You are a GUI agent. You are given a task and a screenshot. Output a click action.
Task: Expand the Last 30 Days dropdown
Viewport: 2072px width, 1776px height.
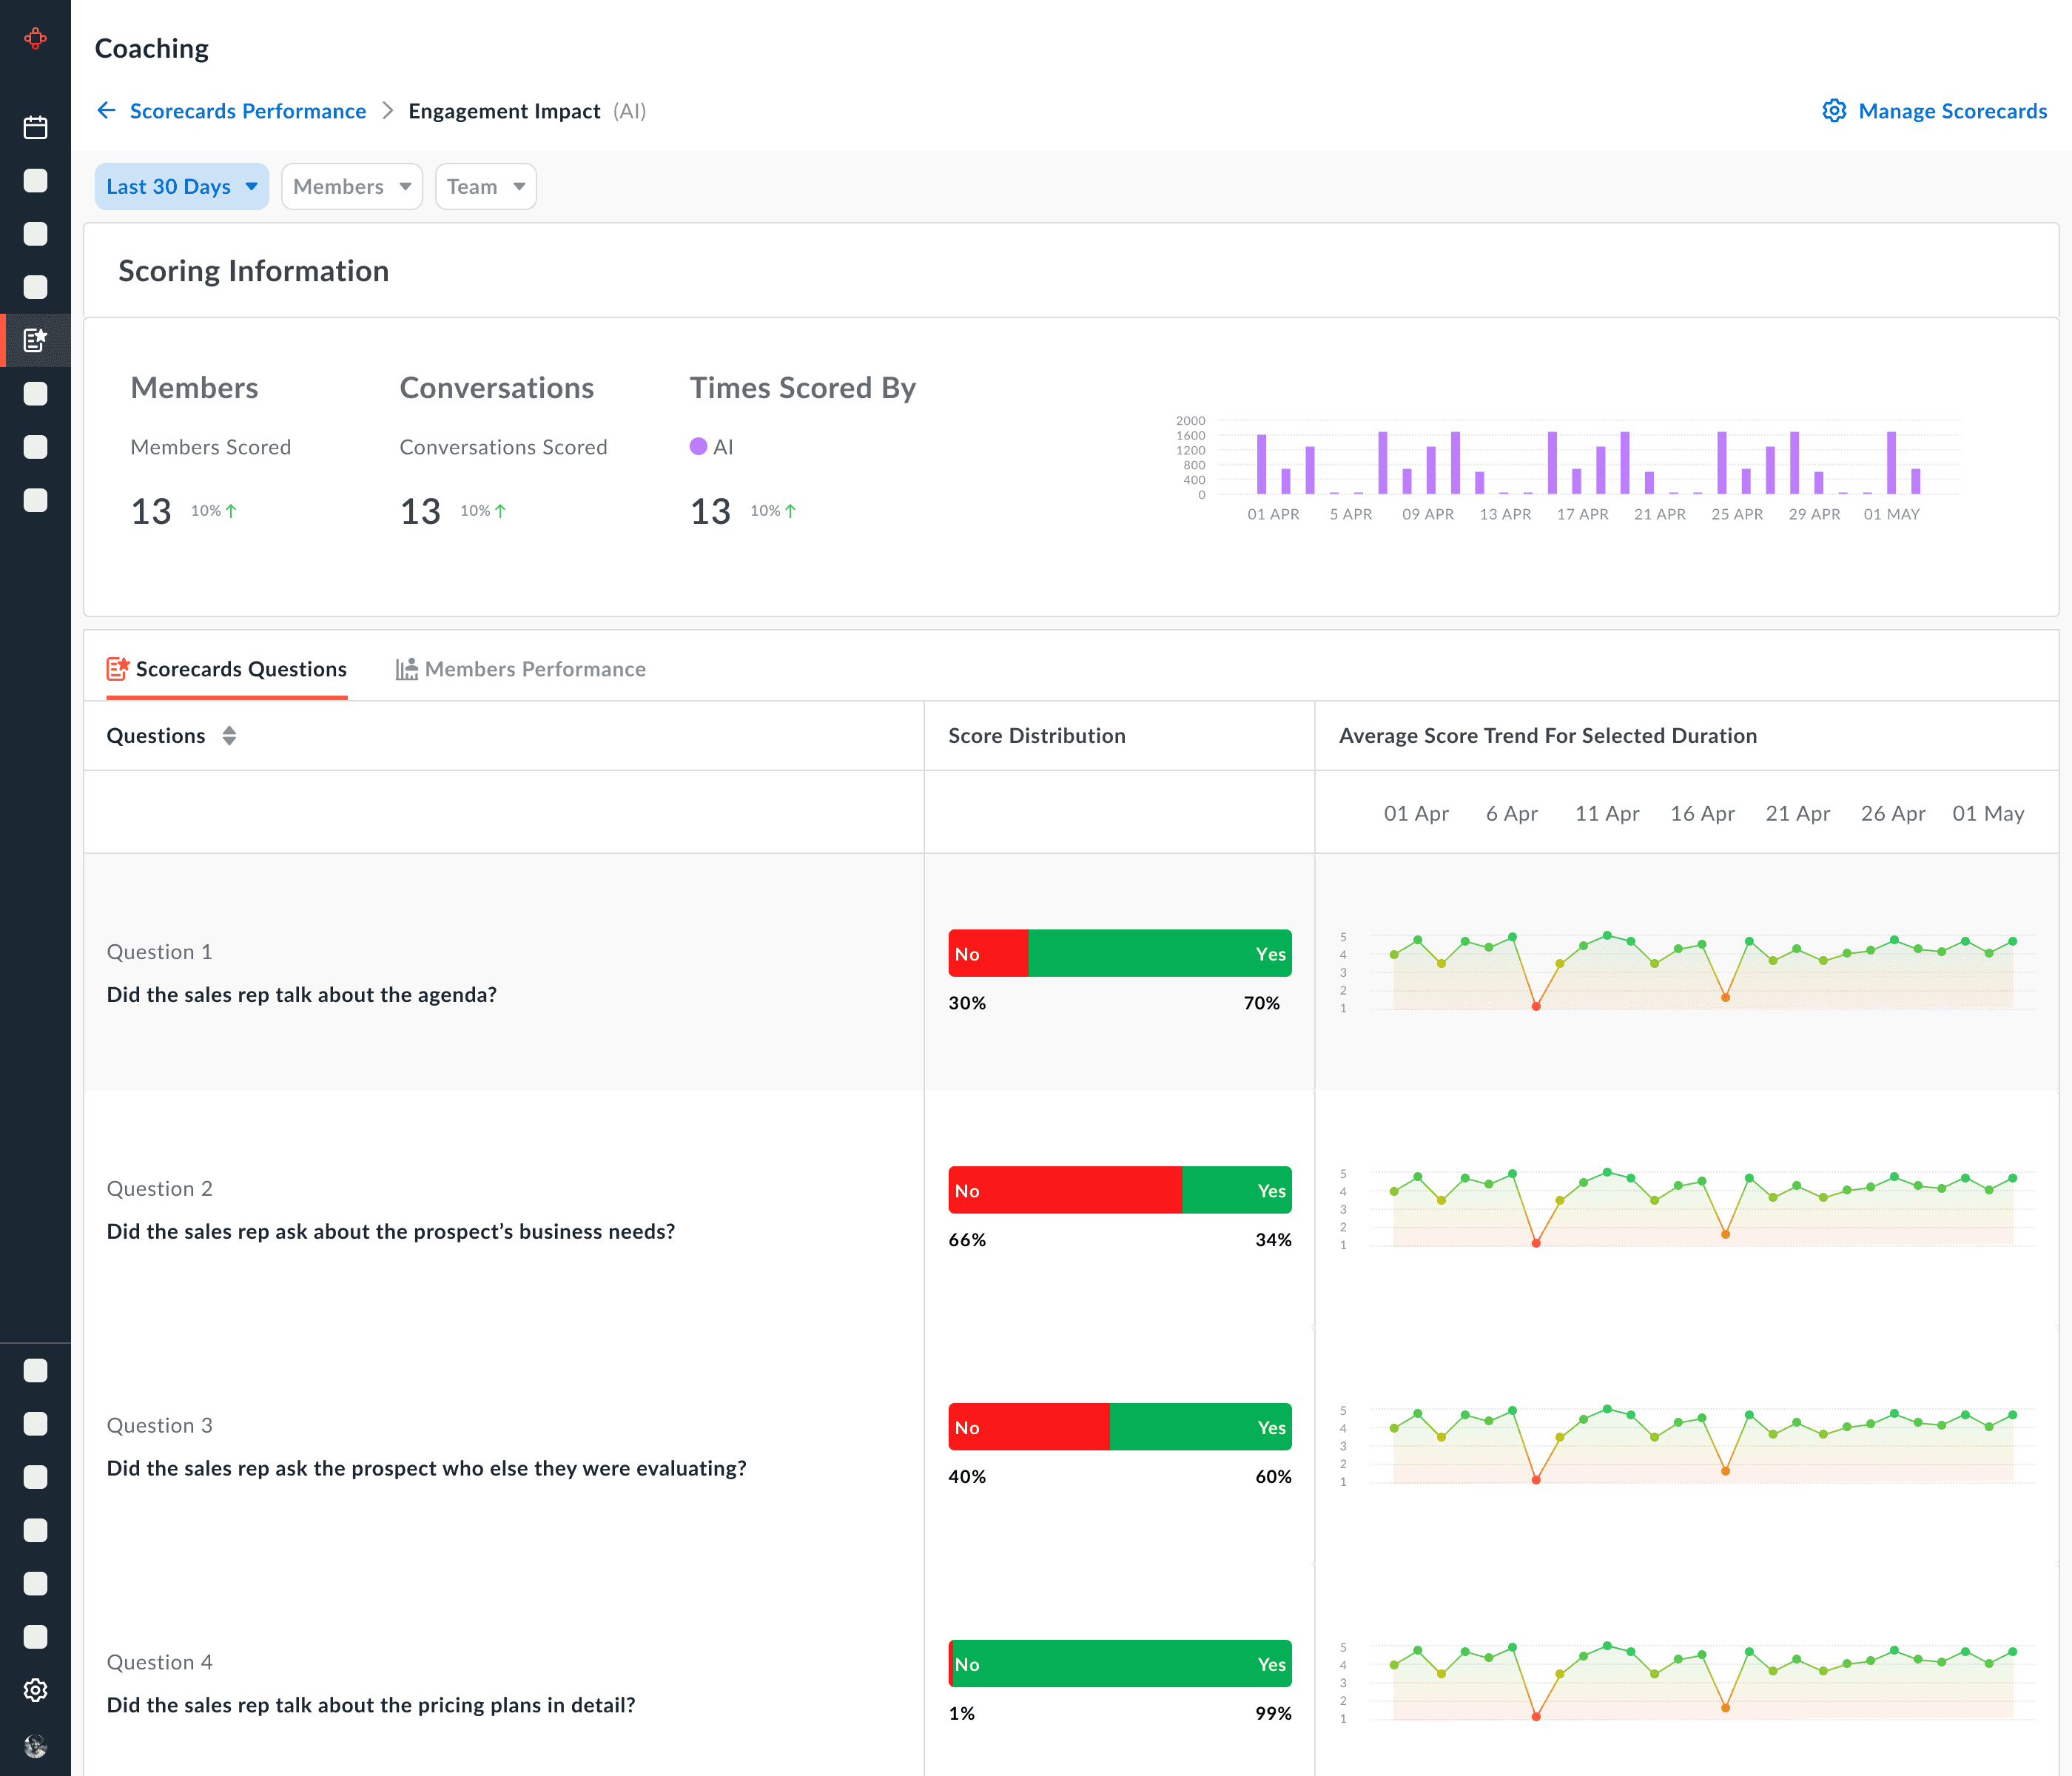point(181,186)
